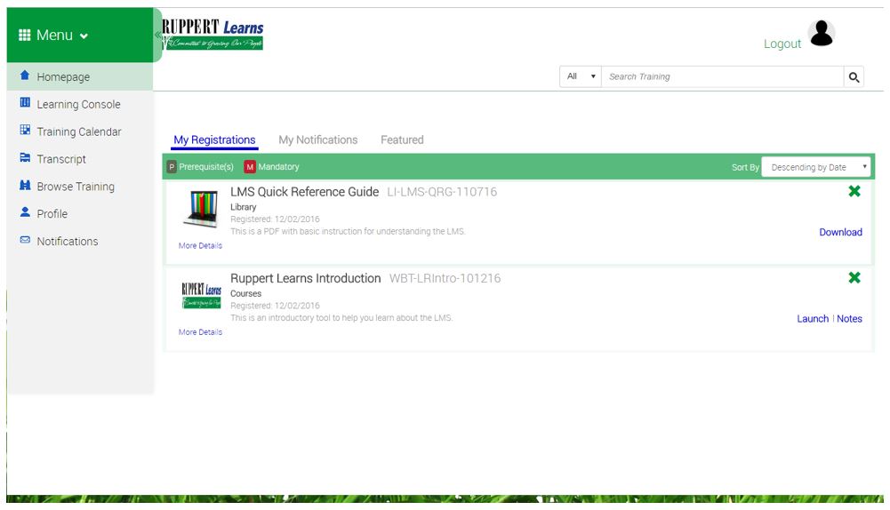Click the search magnifier button
The height and width of the screenshot is (510, 890).
pyautogui.click(x=854, y=77)
